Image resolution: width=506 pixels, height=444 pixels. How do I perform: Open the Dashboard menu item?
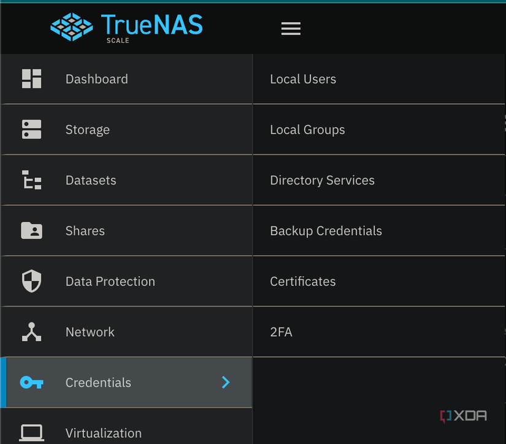pyautogui.click(x=126, y=79)
